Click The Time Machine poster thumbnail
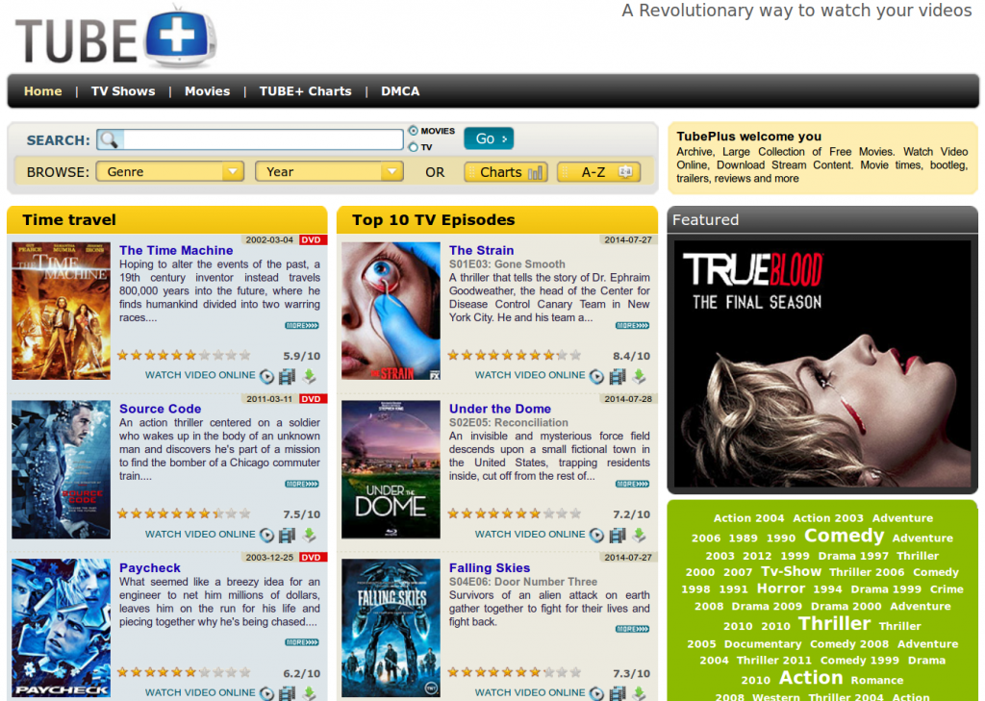 [x=61, y=311]
